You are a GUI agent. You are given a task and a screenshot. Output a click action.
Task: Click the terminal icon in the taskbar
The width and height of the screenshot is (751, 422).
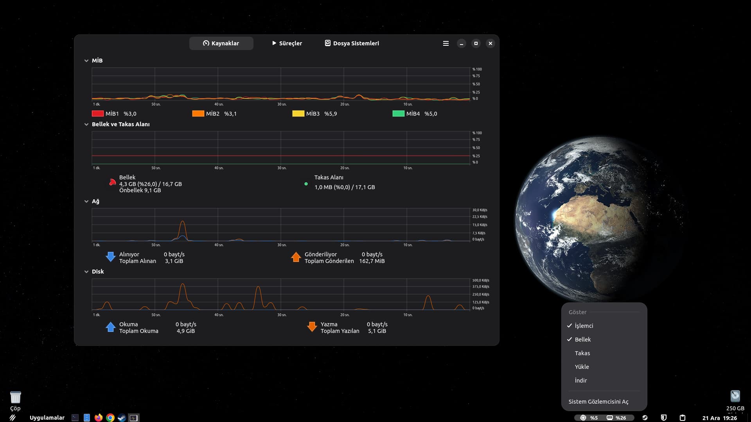[75, 418]
